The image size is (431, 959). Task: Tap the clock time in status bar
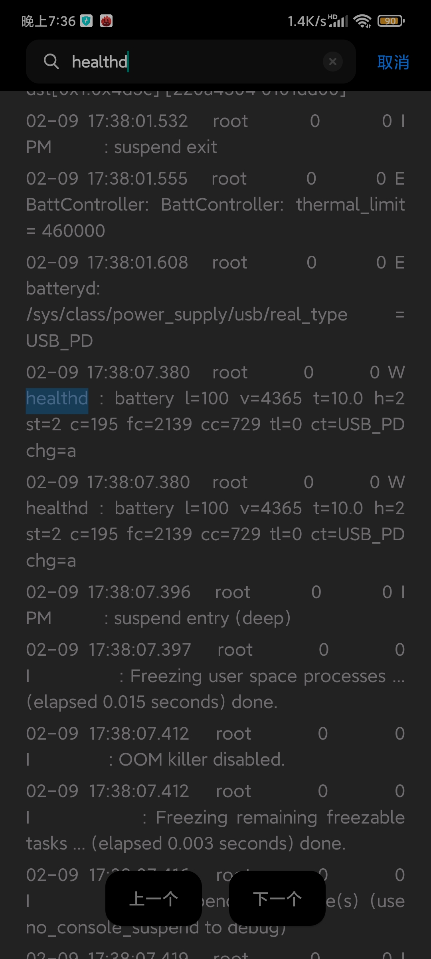click(x=48, y=21)
